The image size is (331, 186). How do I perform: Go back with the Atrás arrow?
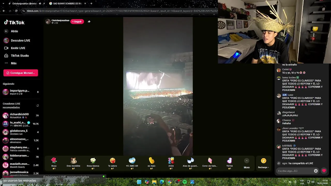(x=6, y=31)
